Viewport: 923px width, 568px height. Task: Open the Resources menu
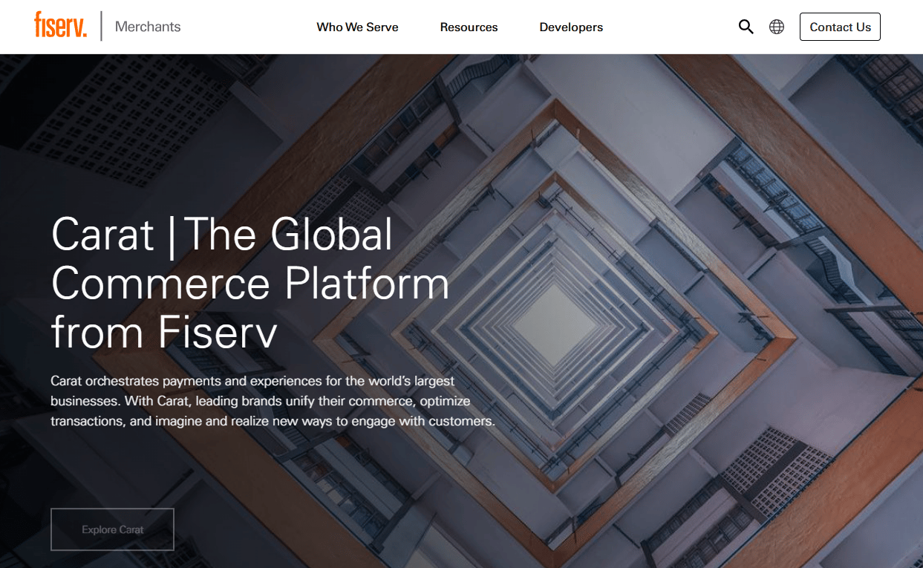tap(469, 27)
